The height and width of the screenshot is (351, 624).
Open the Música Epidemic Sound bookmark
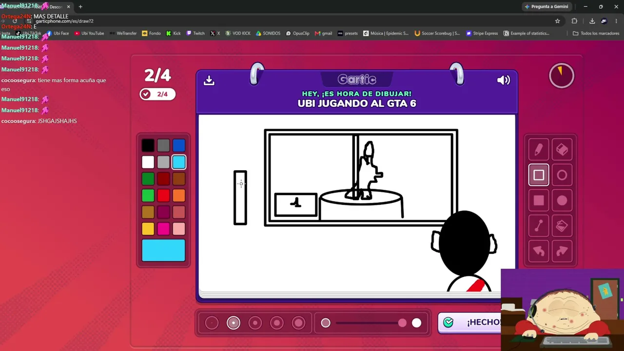click(386, 33)
